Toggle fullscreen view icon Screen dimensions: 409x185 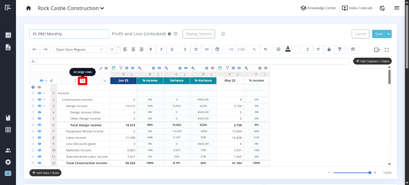[x=387, y=50]
